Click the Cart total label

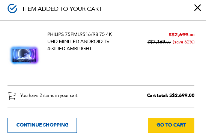(157, 95)
